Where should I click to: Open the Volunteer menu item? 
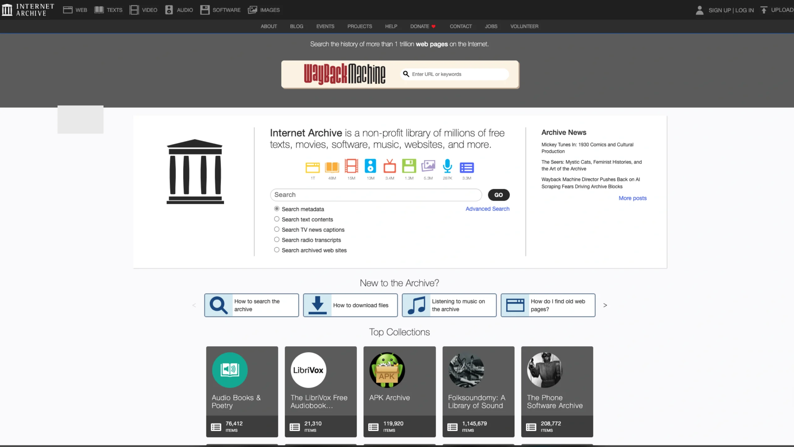524,26
